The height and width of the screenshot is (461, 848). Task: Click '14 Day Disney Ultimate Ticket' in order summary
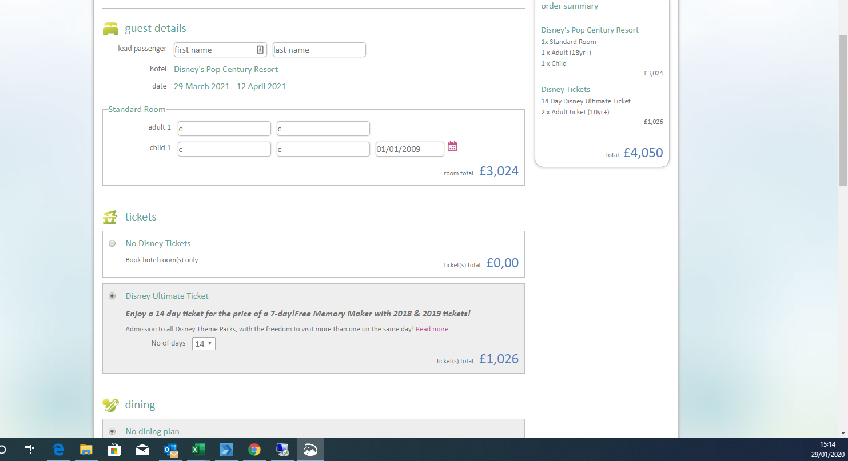pyautogui.click(x=586, y=101)
